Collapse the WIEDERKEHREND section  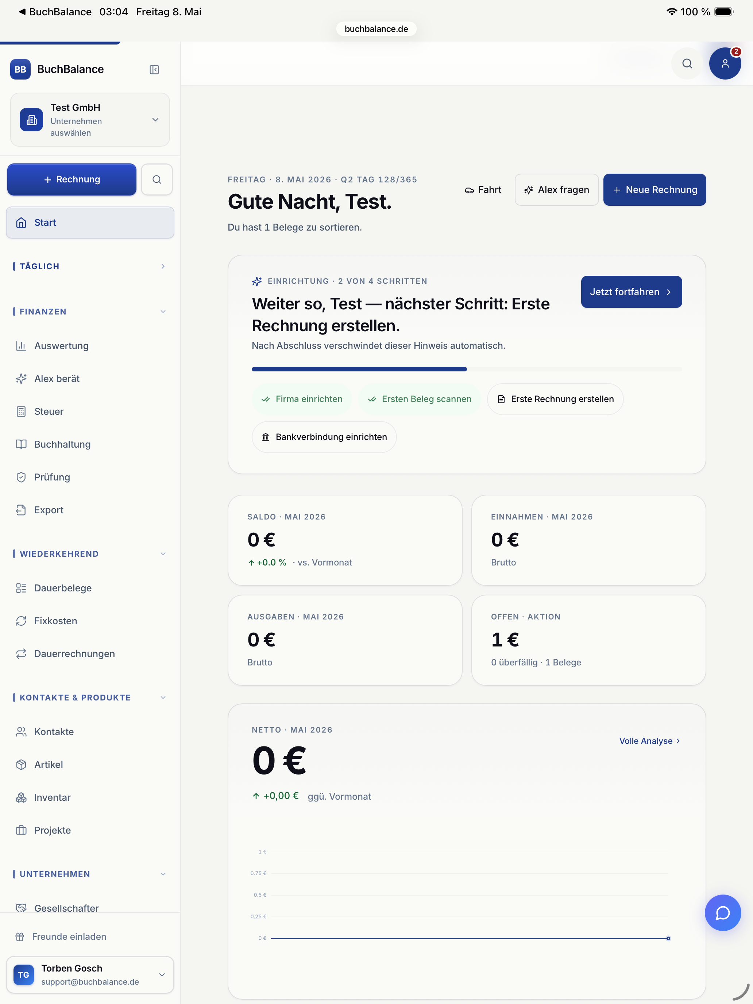point(90,554)
